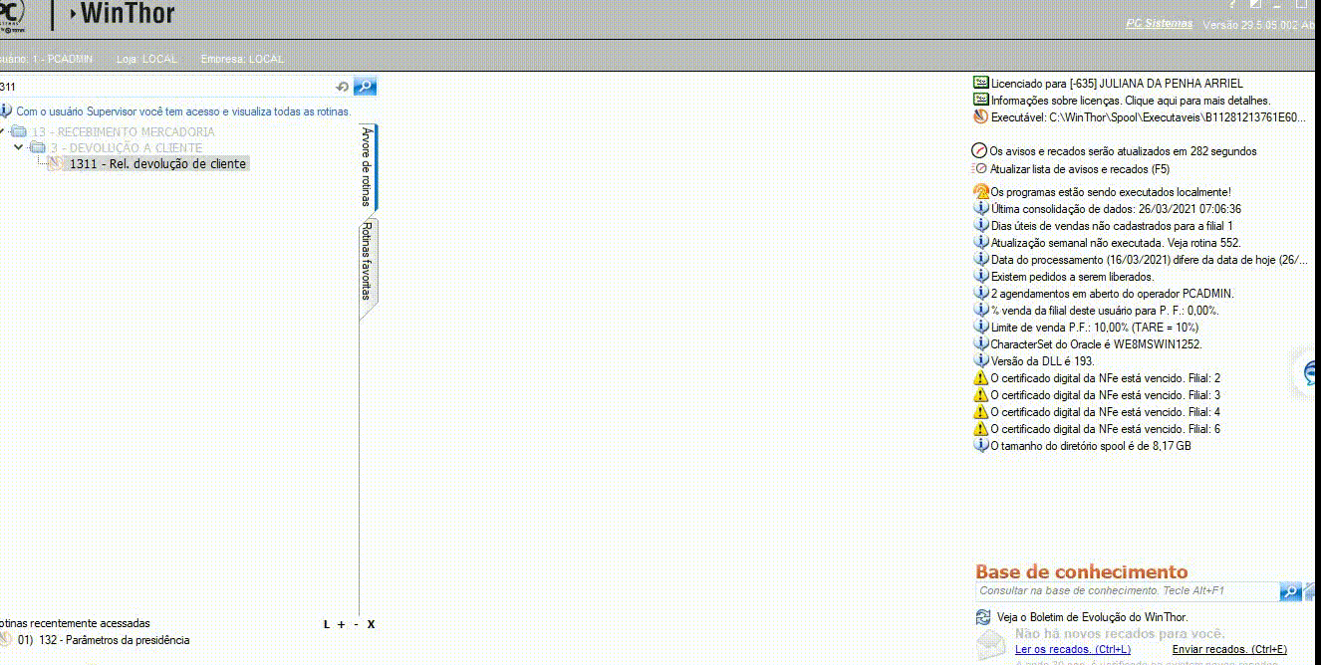The image size is (1321, 665).
Task: Click the programas executados localmente icon
Action: point(981,192)
